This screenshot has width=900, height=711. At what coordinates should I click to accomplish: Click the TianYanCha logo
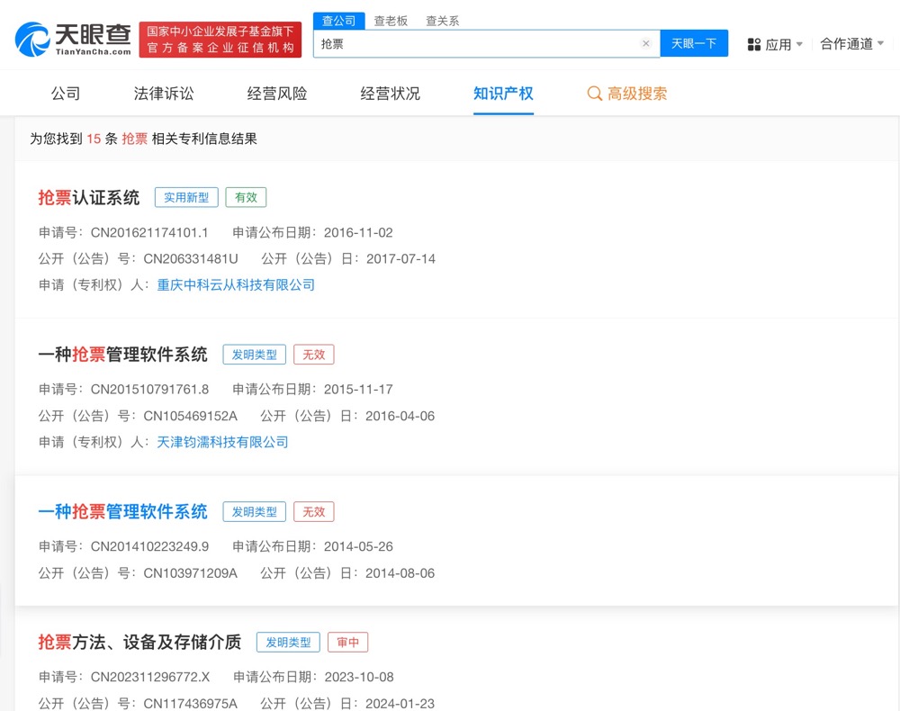click(74, 40)
